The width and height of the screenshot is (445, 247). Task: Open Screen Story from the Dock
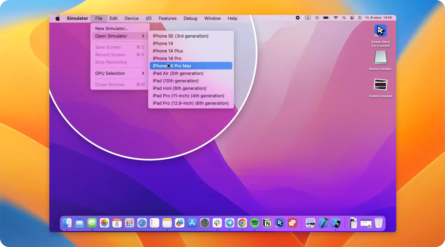[280, 223]
